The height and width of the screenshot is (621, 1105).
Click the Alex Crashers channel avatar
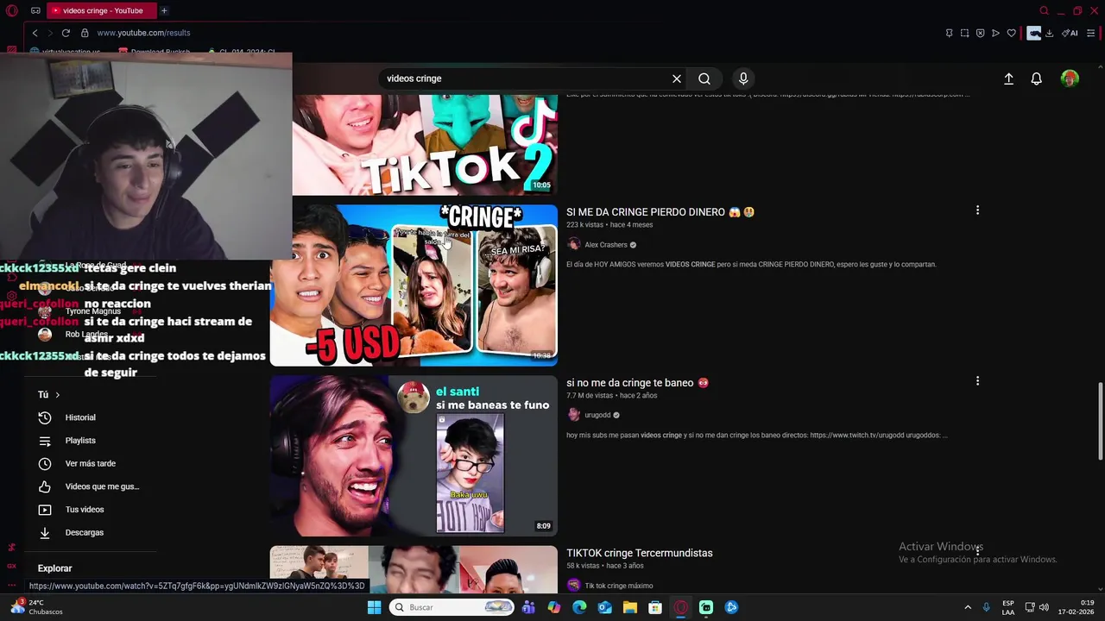(x=574, y=245)
